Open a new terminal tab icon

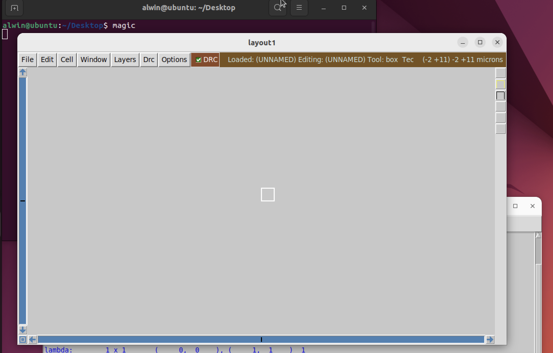14,8
